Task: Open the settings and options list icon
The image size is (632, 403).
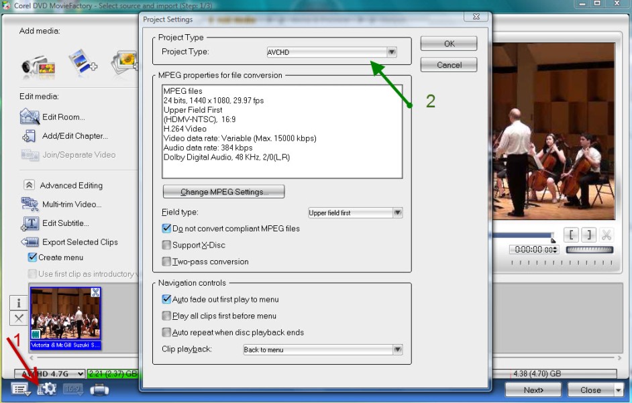Action: [x=21, y=390]
